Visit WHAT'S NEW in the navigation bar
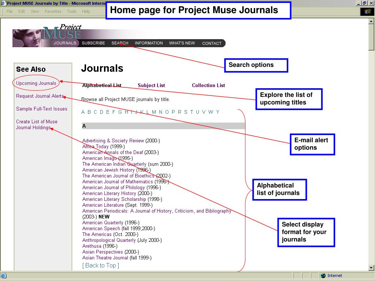This screenshot has height=281, width=375. tap(182, 43)
